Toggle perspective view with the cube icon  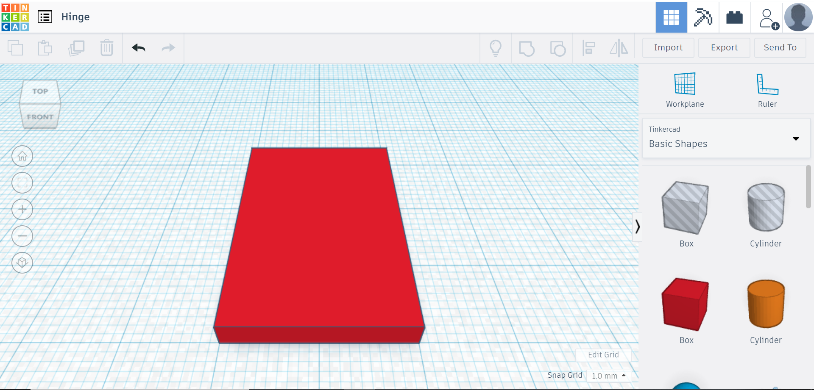22,263
